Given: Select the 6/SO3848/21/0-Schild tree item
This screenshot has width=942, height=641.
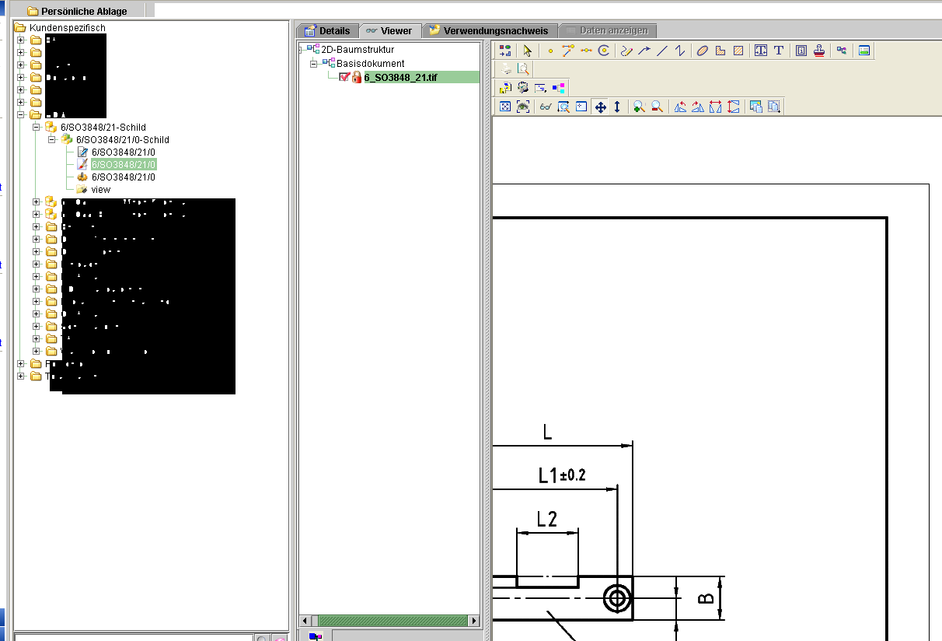Looking at the screenshot, I should tap(122, 139).
